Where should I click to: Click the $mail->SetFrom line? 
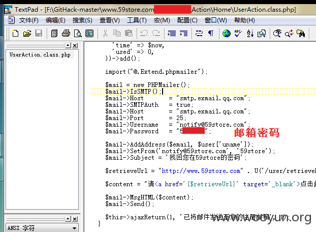(x=190, y=151)
